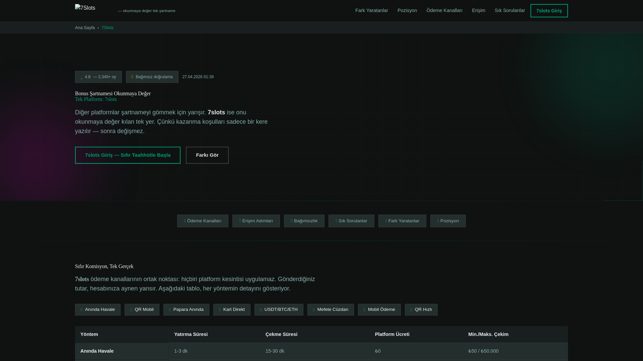Viewport: 643px width, 361px height.
Task: Select the USDT/BTC/ETH payment chip
Action: pyautogui.click(x=279, y=310)
